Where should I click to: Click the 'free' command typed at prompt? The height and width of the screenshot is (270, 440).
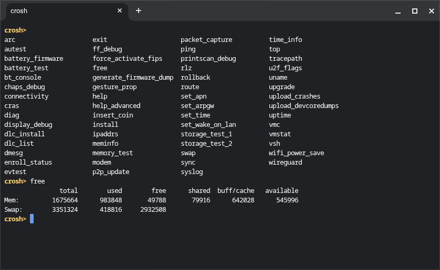[38, 181]
